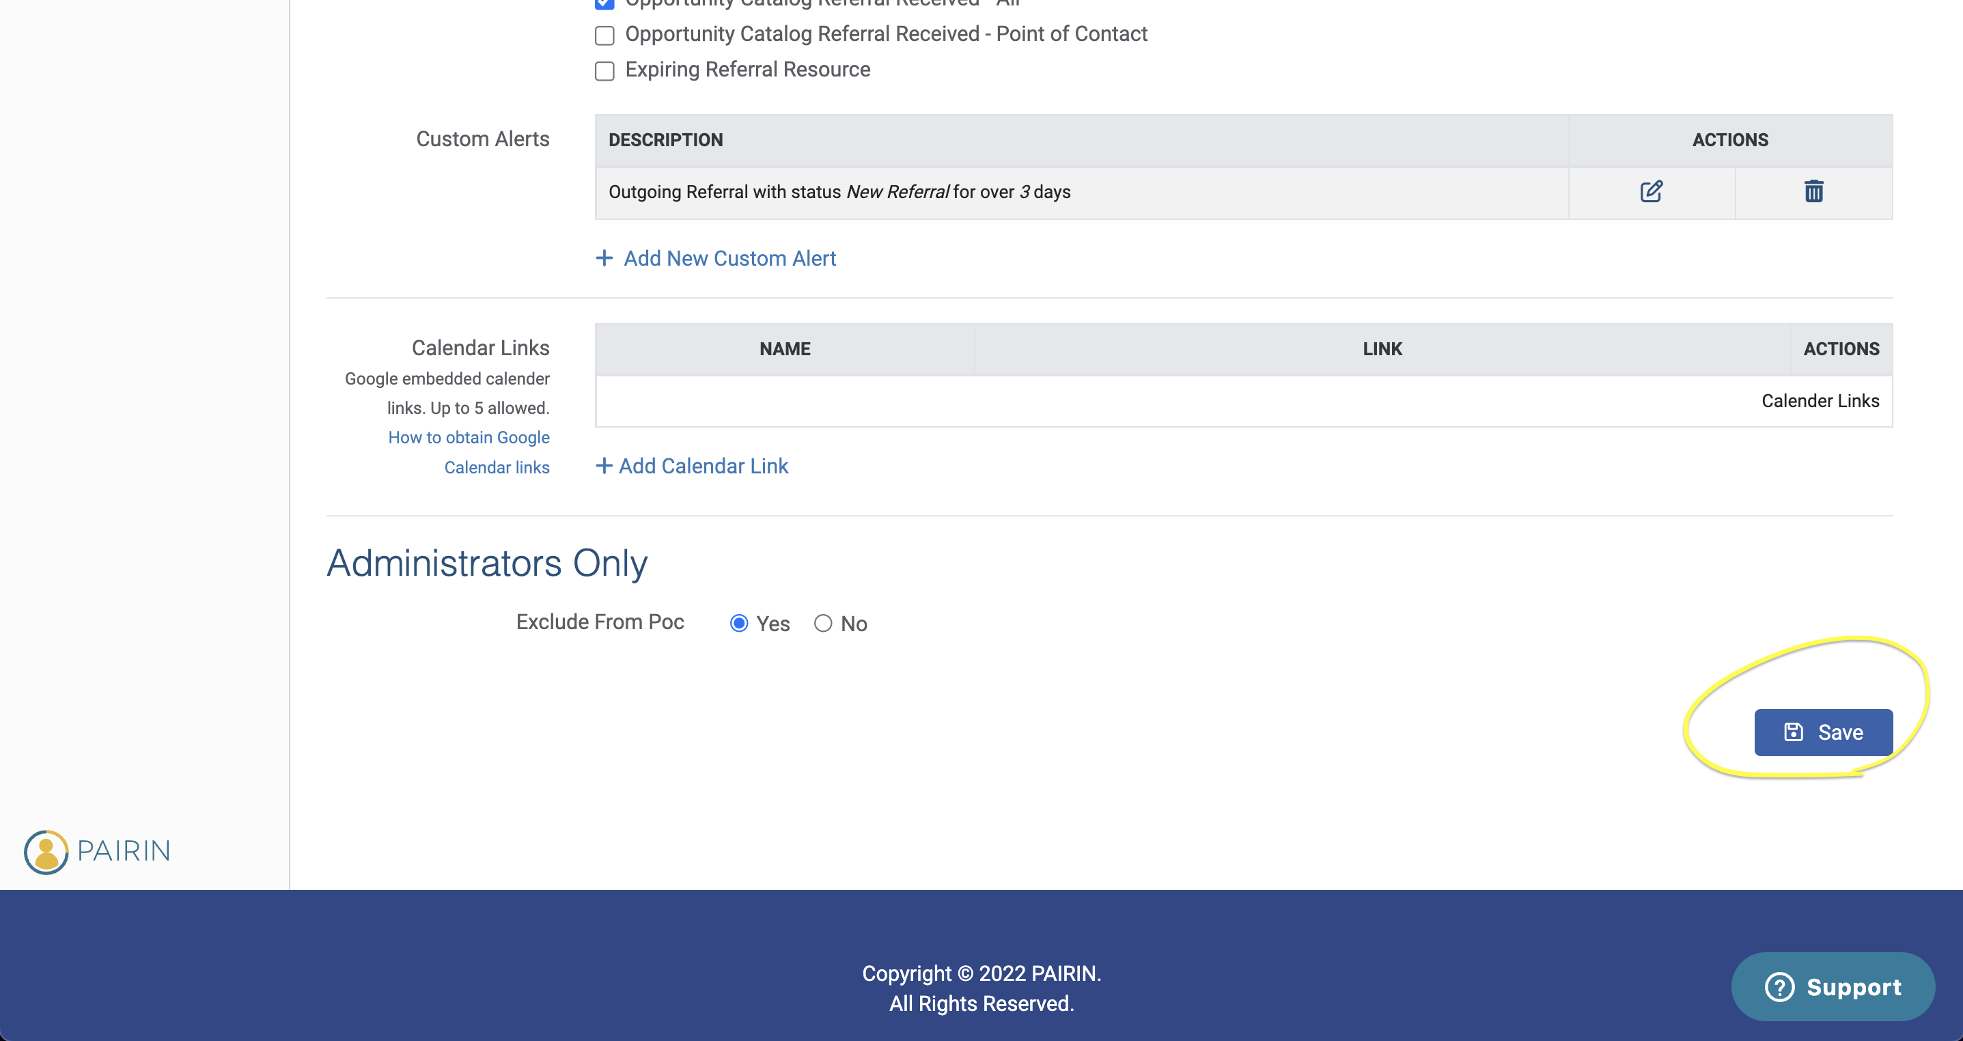1963x1041 pixels.
Task: Click Add Calendar Link text
Action: (x=704, y=466)
